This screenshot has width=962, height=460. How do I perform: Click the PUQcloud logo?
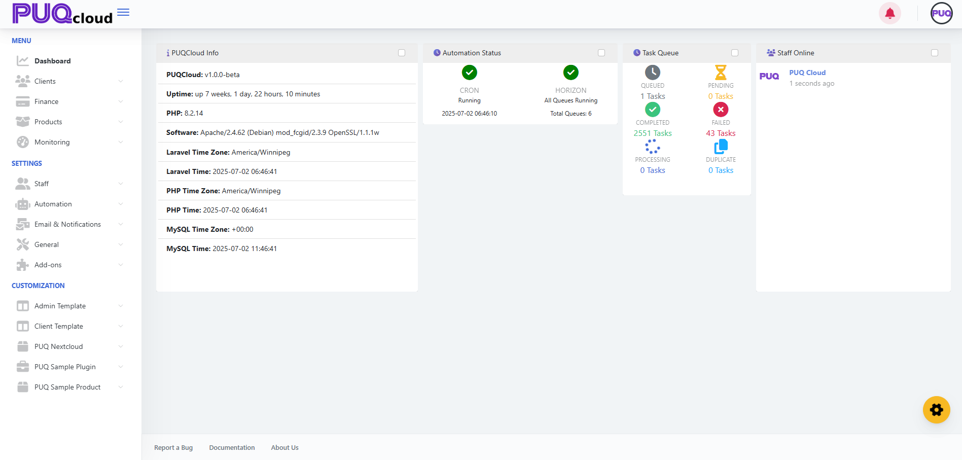(62, 14)
